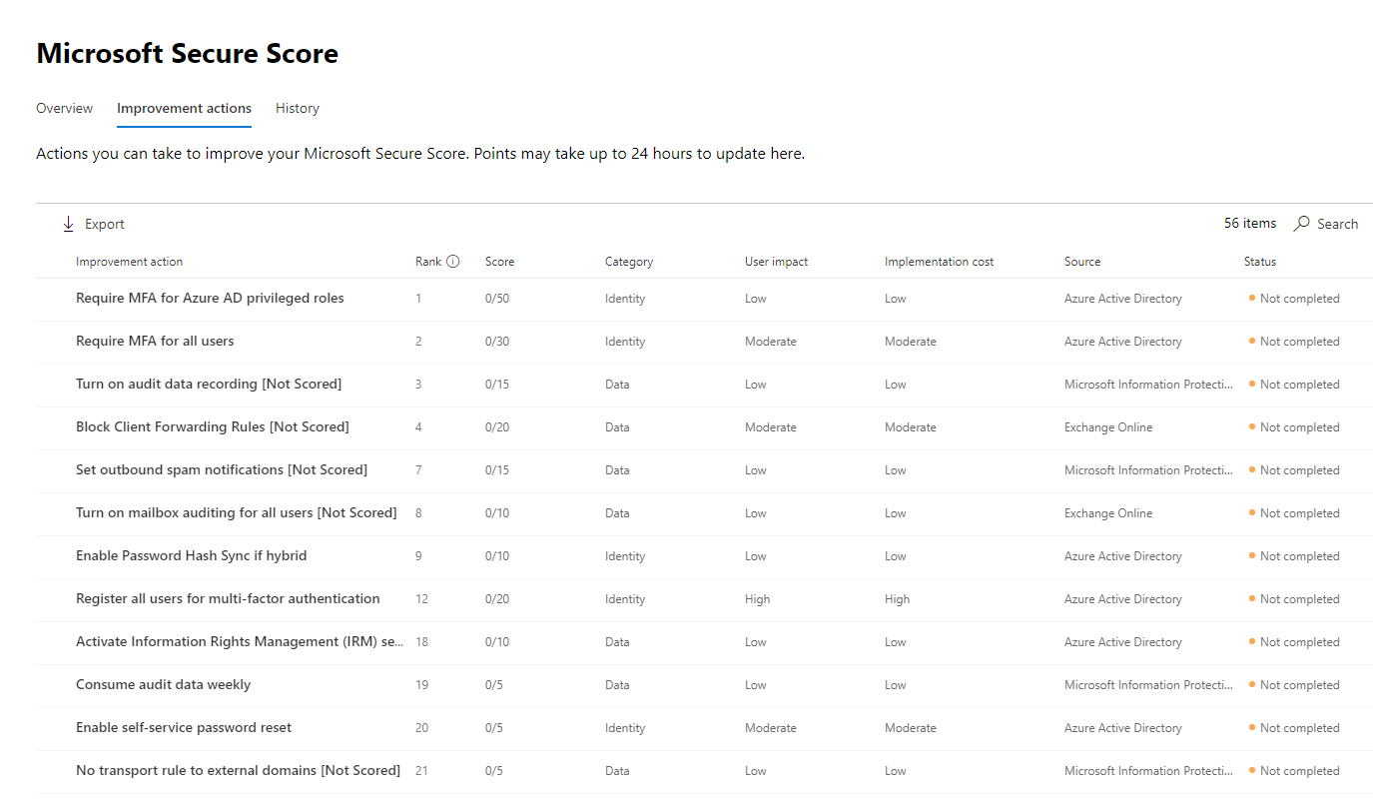Image resolution: width=1373 pixels, height=806 pixels.
Task: Click Azure Active Directory source in IRM row
Action: pyautogui.click(x=1123, y=642)
